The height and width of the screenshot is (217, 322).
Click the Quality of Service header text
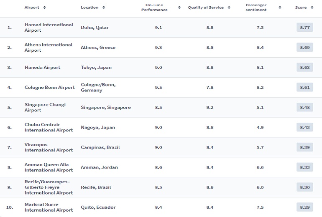point(205,8)
